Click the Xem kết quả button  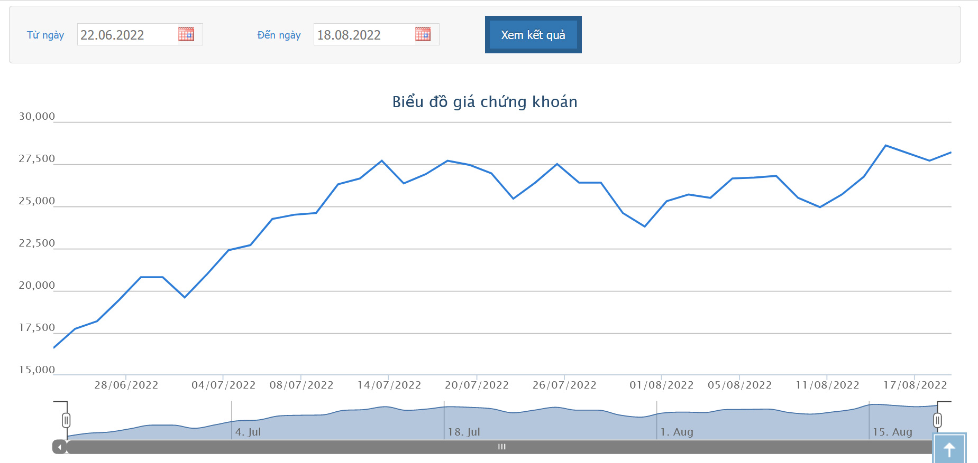(x=533, y=34)
